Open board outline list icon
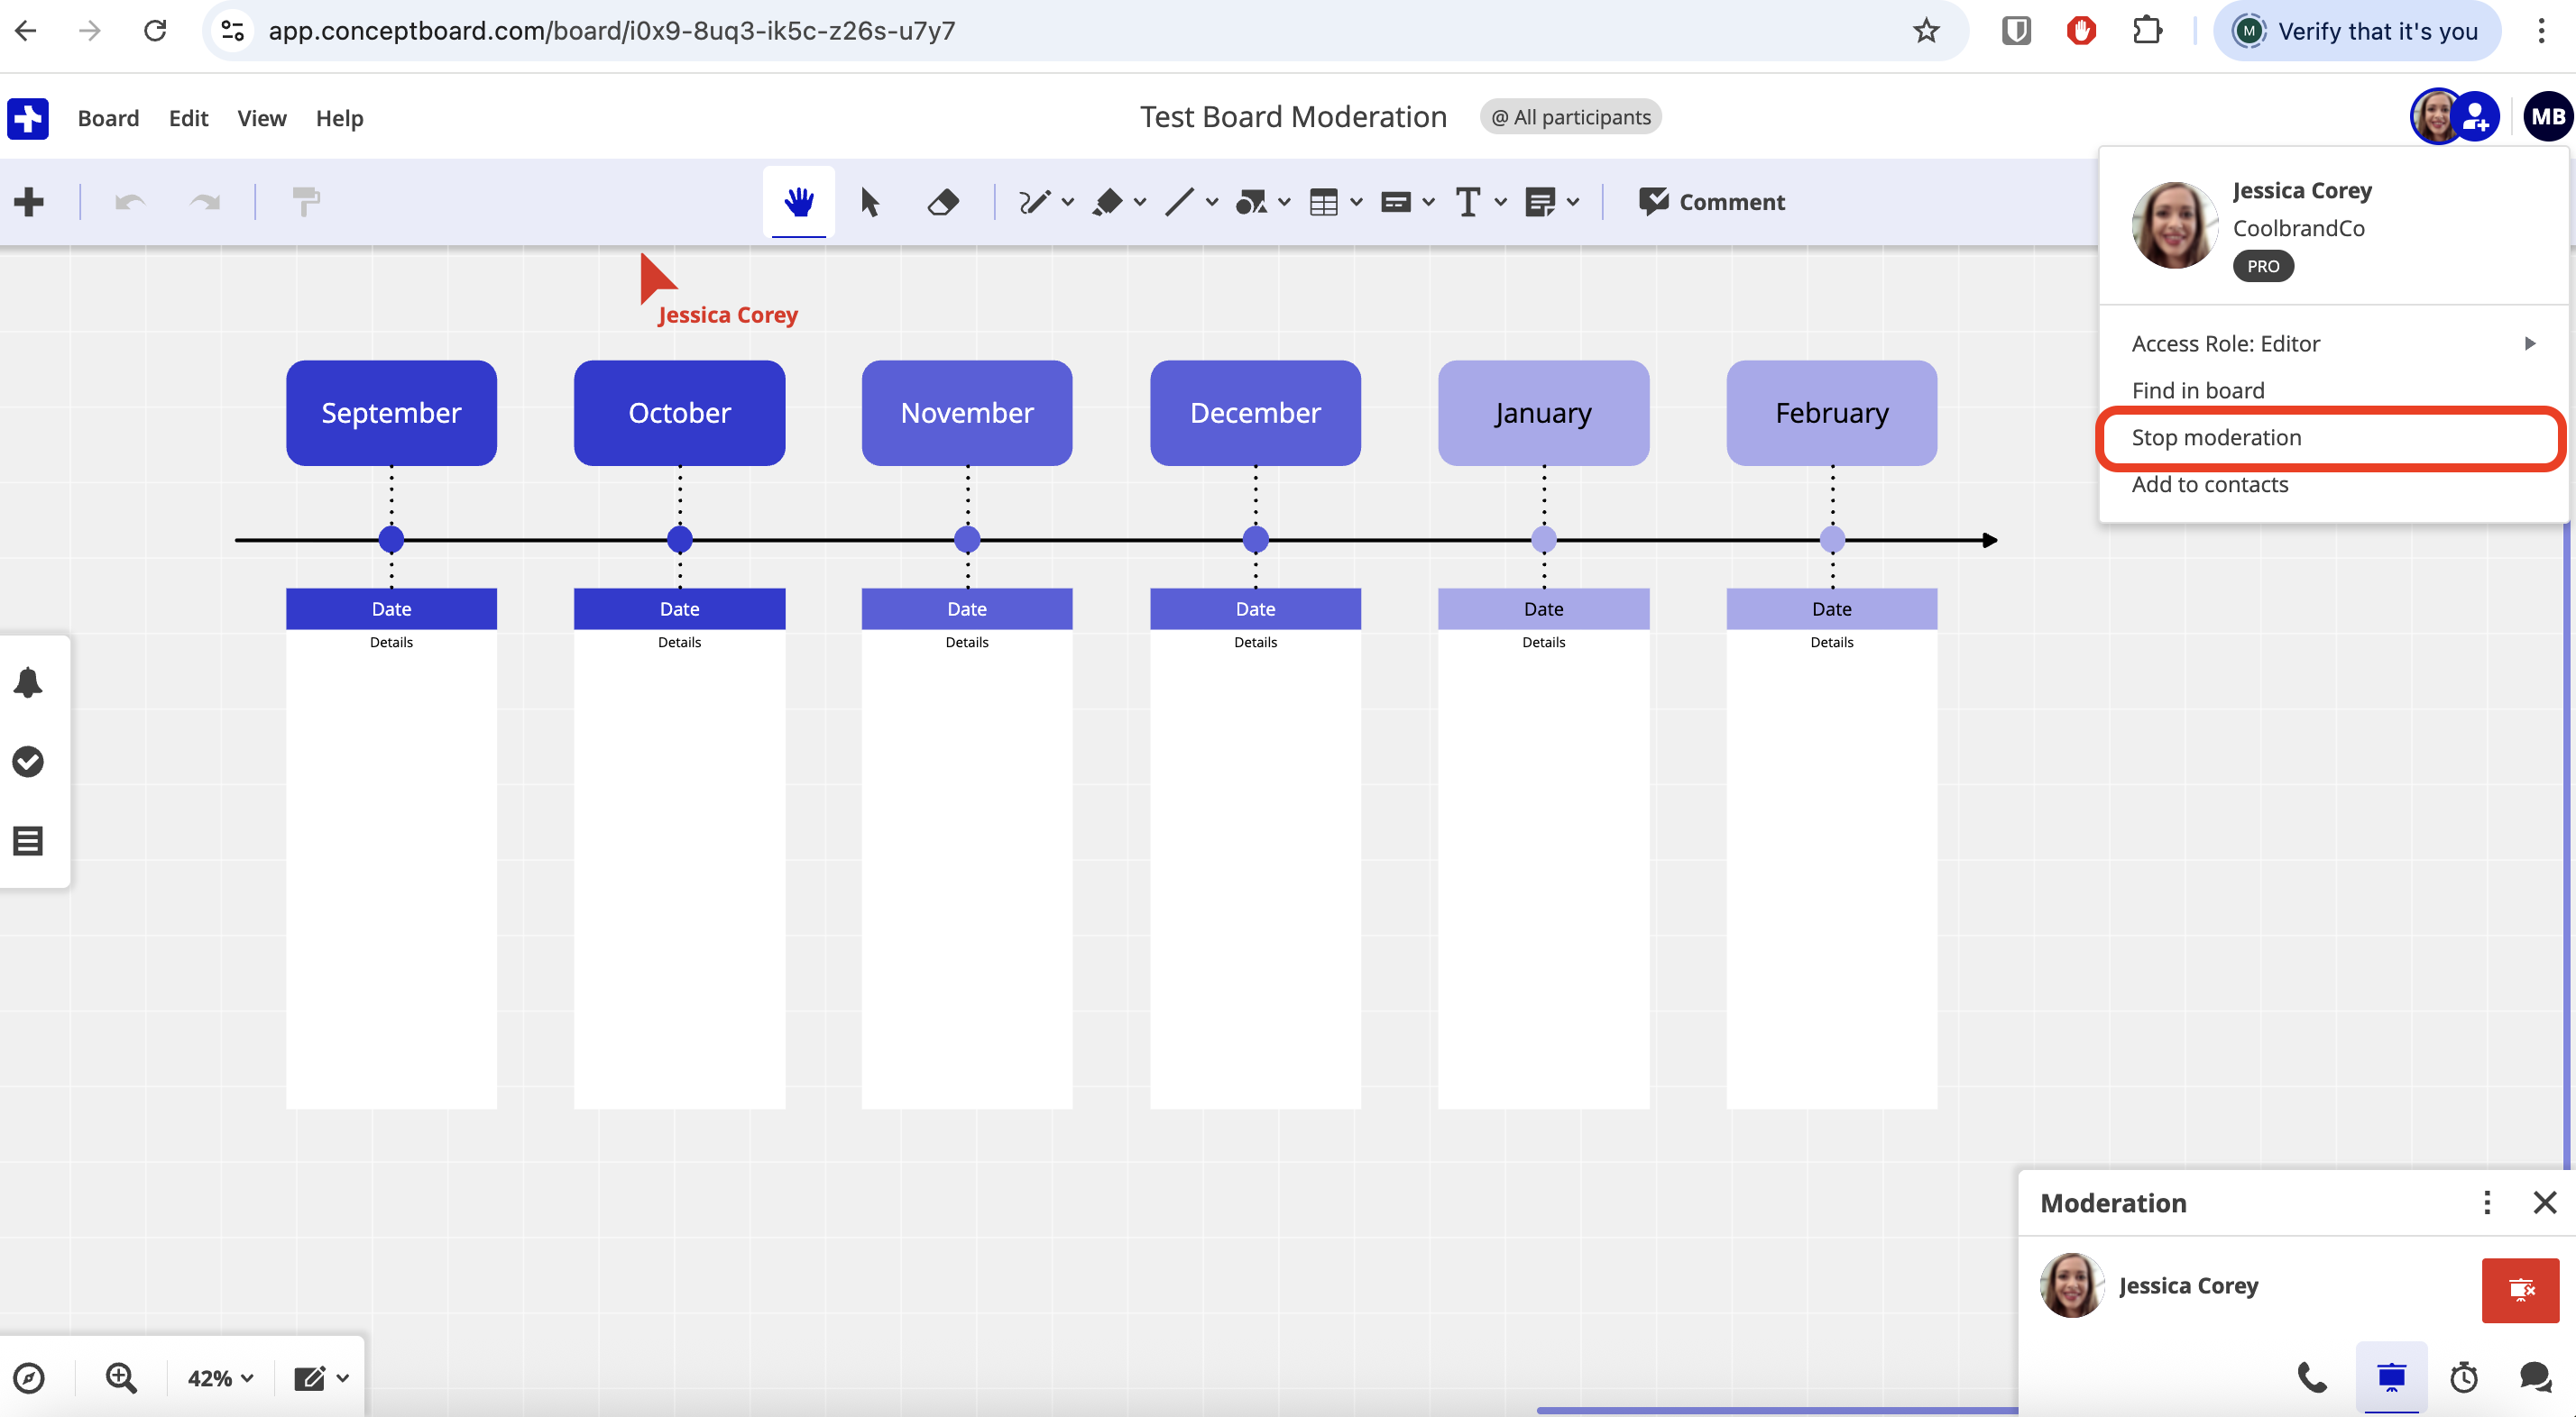This screenshot has width=2576, height=1417. pos(28,840)
